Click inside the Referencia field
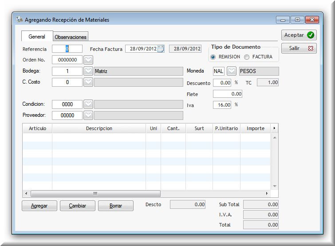The image size is (335, 246). 67,49
